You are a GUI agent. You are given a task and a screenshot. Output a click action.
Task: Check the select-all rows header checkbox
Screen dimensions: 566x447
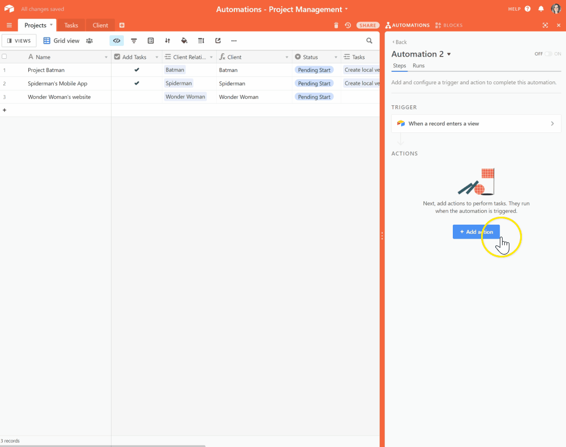tap(5, 57)
